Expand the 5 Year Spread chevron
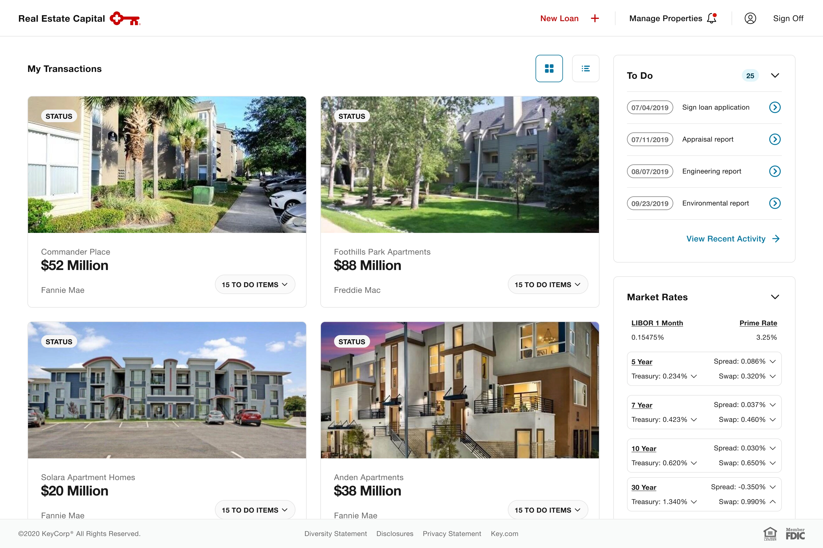Screen dimensions: 823x548 [x=773, y=361]
